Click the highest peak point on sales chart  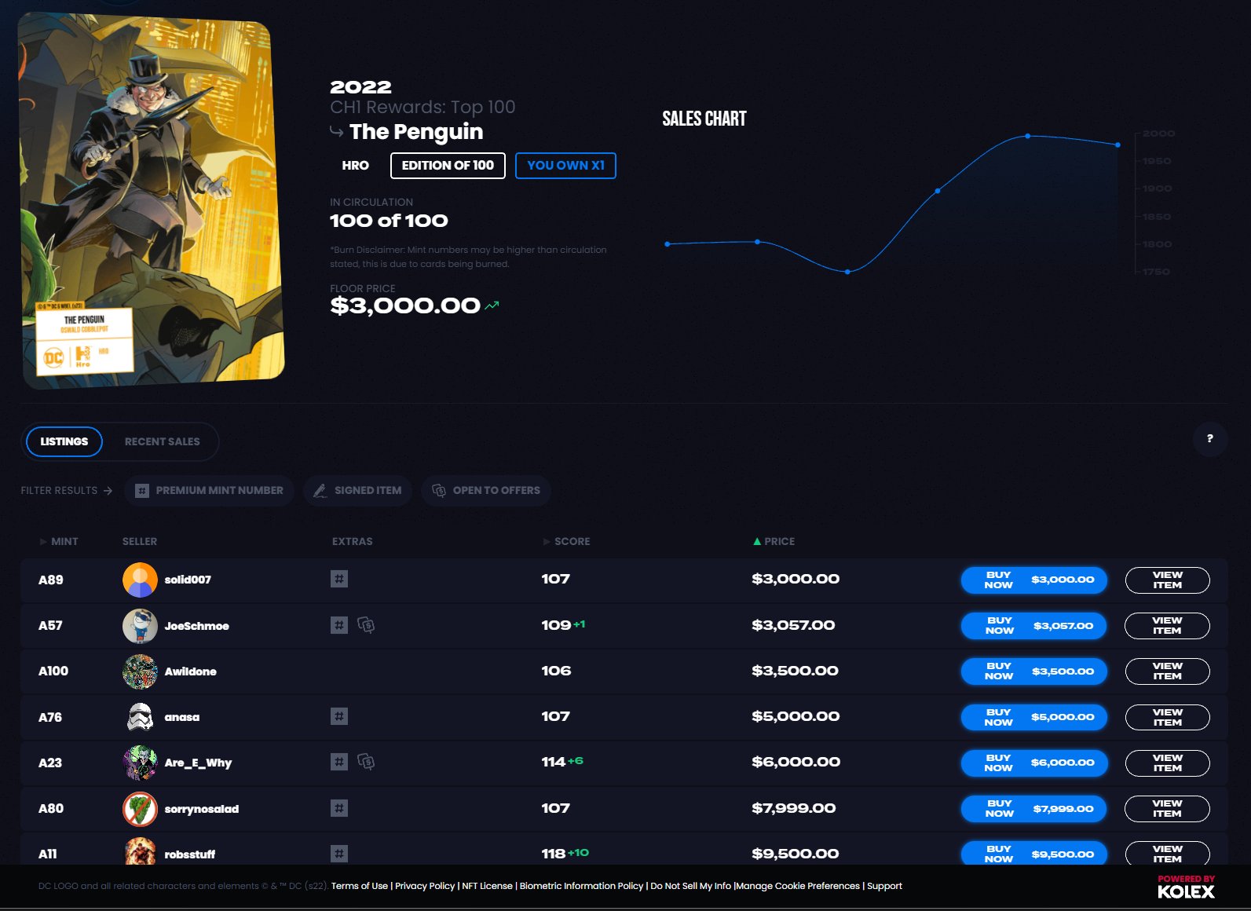click(x=1027, y=136)
